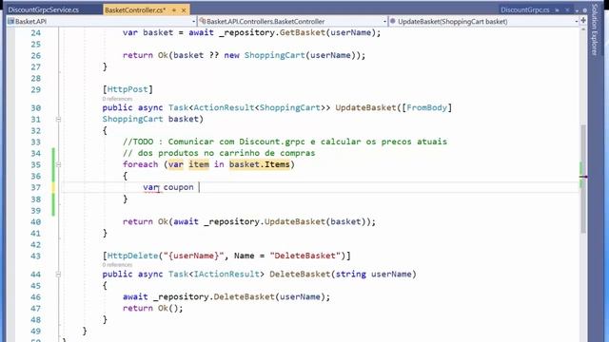Image resolution: width=609 pixels, height=342 pixels.
Task: Collapse the UpdateBasket method outline
Action: (x=58, y=120)
